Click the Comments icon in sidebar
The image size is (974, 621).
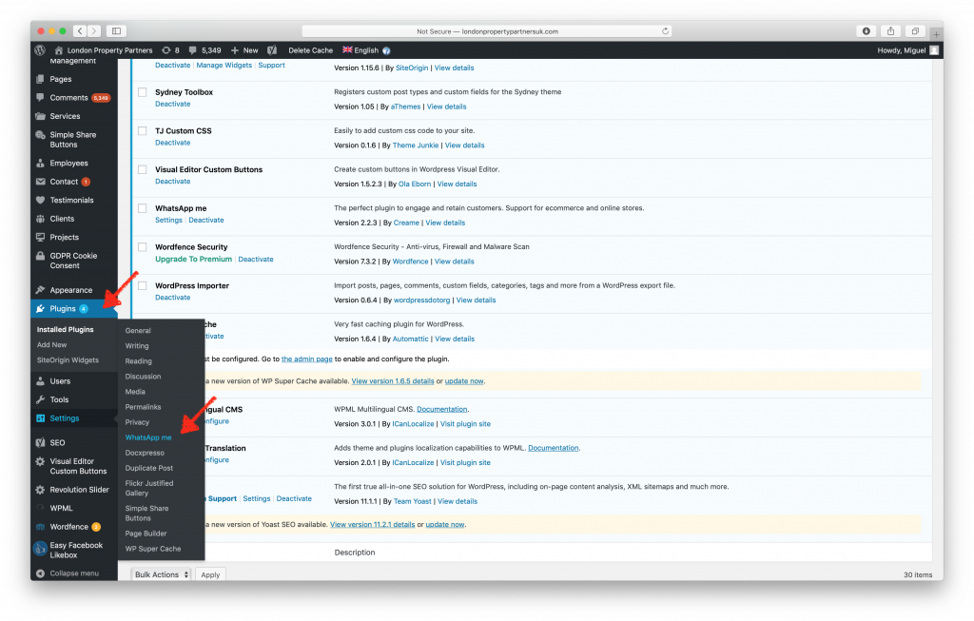pyautogui.click(x=40, y=98)
